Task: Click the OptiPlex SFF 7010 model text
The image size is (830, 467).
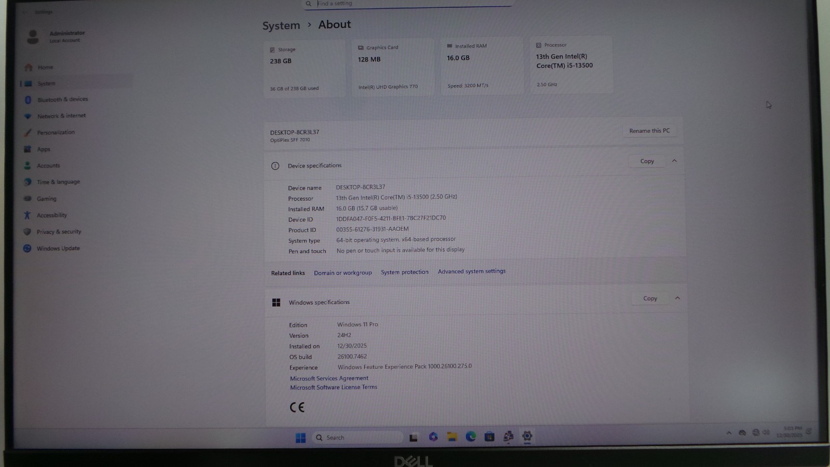Action: tap(290, 140)
